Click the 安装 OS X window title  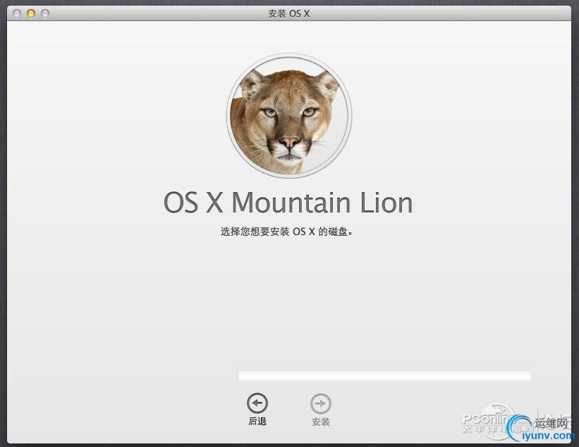288,13
